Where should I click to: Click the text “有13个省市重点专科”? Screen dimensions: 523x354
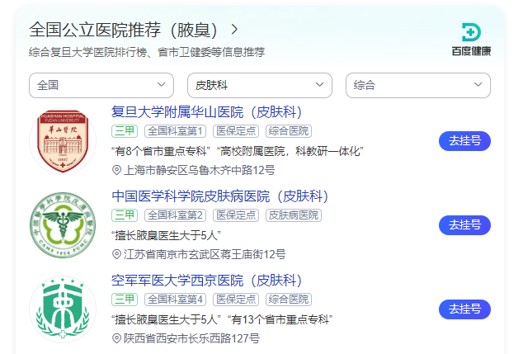pos(280,319)
